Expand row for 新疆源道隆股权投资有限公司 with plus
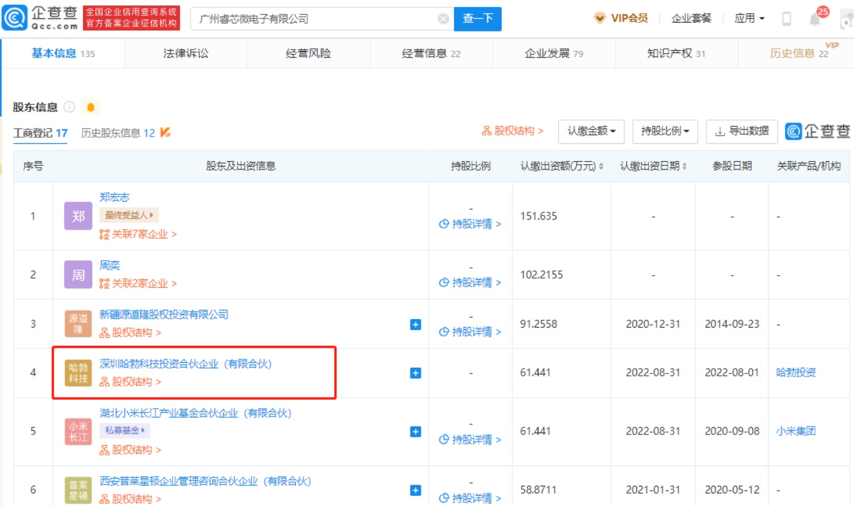Viewport: 854px width, 506px height. tap(415, 325)
